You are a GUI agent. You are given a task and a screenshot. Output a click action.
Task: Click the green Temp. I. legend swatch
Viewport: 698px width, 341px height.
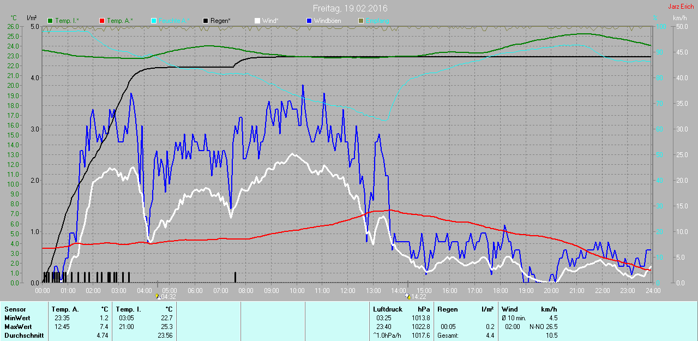51,21
